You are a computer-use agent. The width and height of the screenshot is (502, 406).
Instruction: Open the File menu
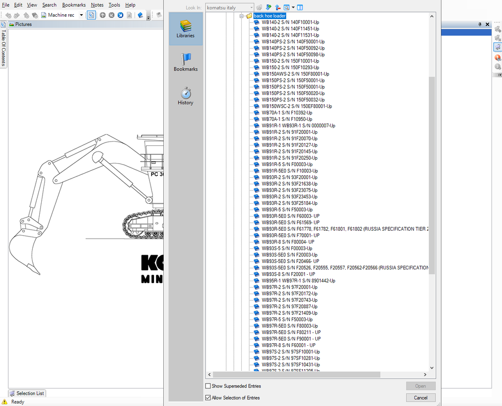[x=5, y=5]
